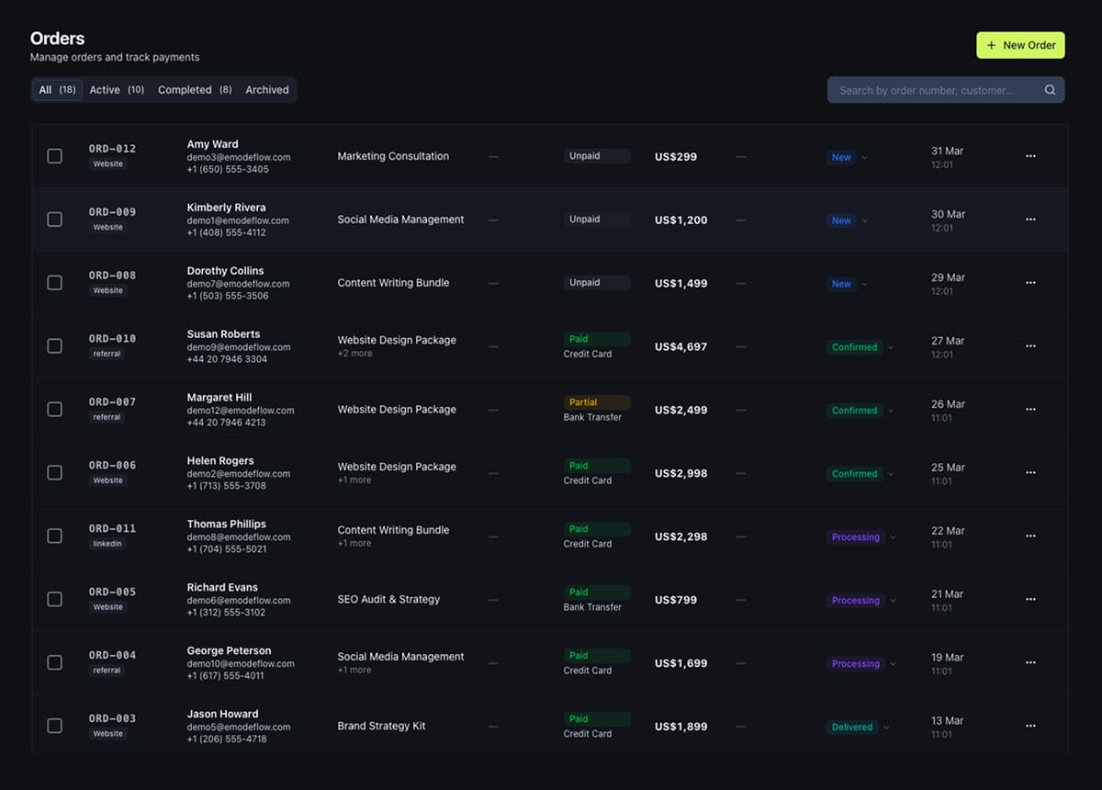The height and width of the screenshot is (790, 1102).
Task: Open three-dot menu for Kimberly Rivera's order
Action: coord(1030,220)
